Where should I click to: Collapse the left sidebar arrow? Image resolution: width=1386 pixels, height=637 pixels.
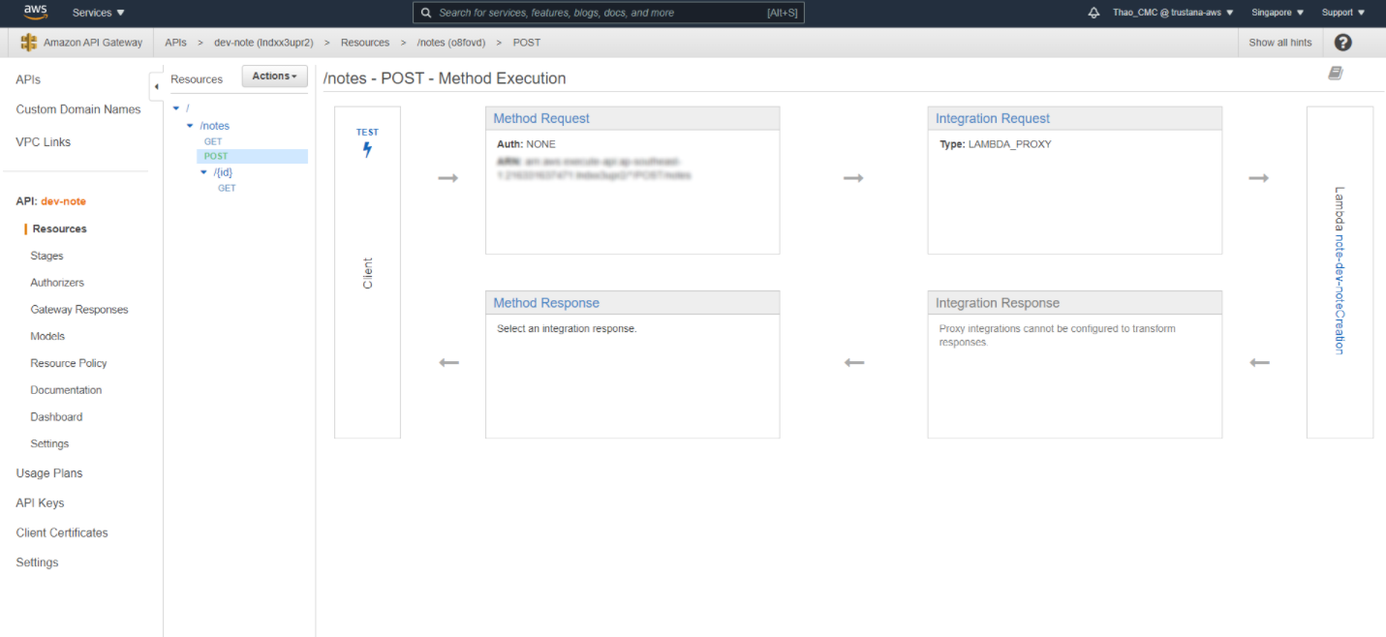156,86
